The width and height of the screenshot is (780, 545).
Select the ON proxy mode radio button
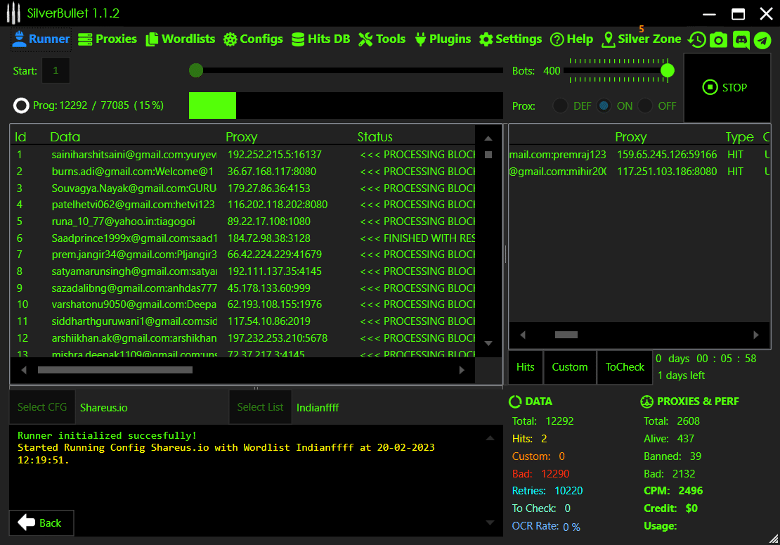(x=604, y=106)
